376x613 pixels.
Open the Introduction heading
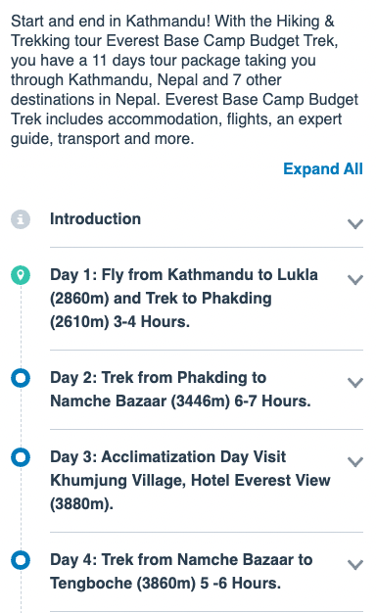pyautogui.click(x=95, y=219)
